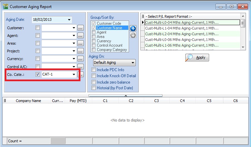Open Project lookup ellipsis button

80,51
